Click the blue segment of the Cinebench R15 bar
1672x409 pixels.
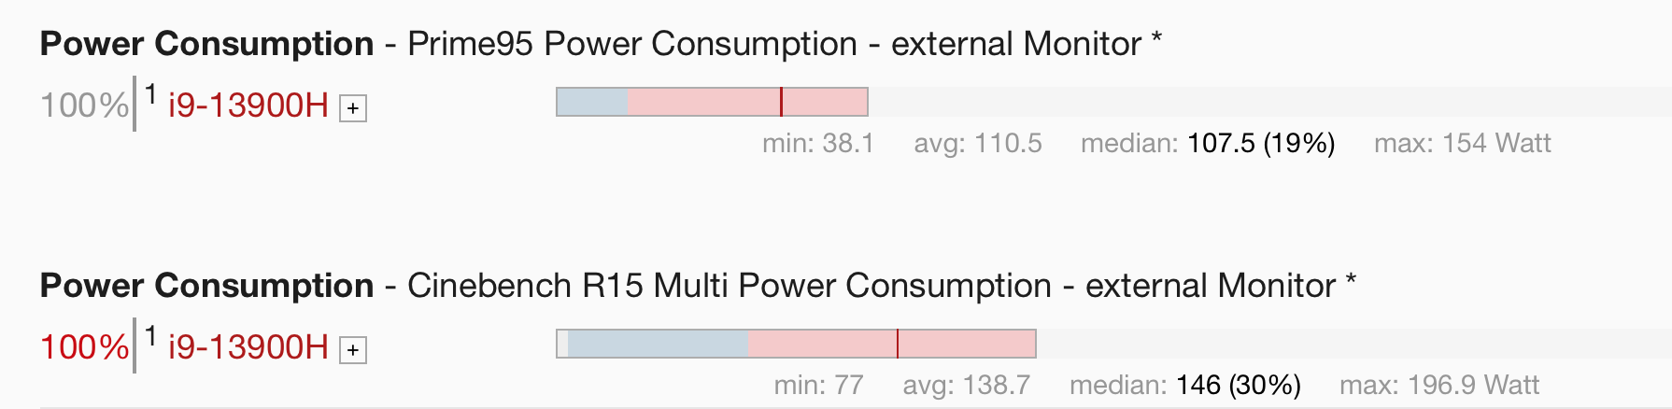pos(658,344)
